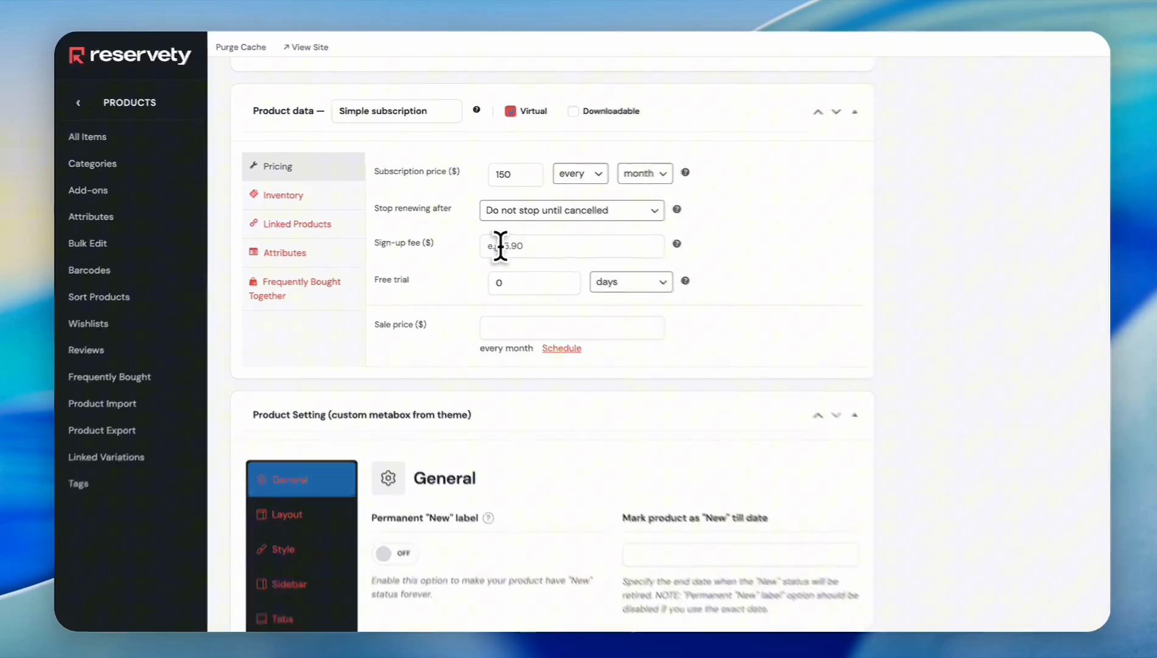
Task: Click help icon beside Permanent New label
Action: [x=488, y=518]
